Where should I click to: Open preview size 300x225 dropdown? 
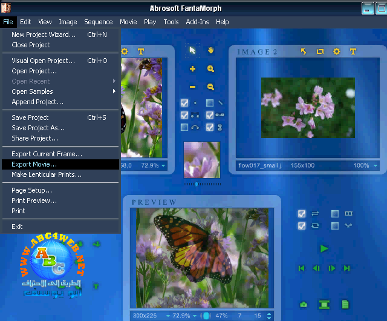coord(168,316)
